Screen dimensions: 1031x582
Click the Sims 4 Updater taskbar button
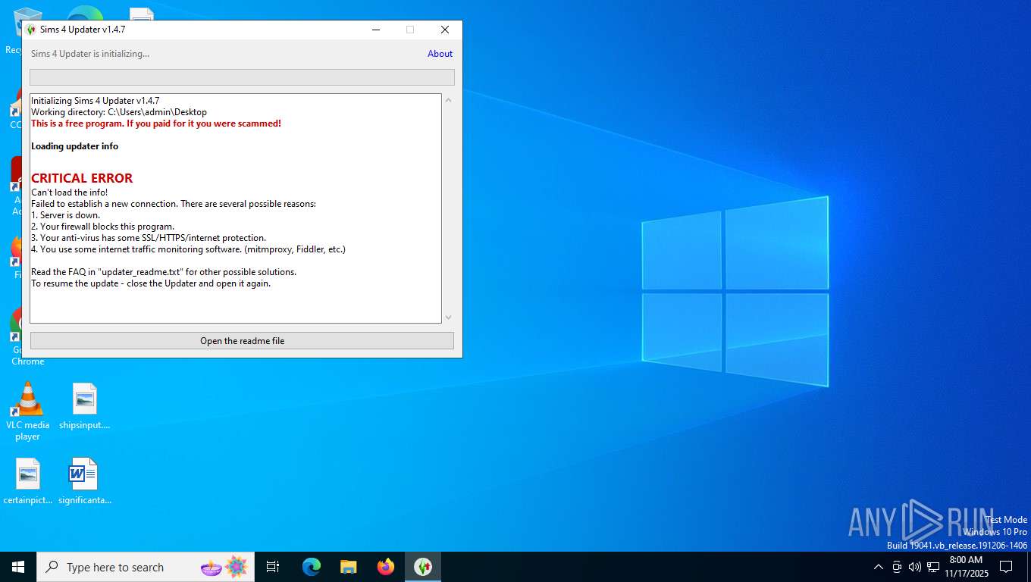(x=423, y=567)
